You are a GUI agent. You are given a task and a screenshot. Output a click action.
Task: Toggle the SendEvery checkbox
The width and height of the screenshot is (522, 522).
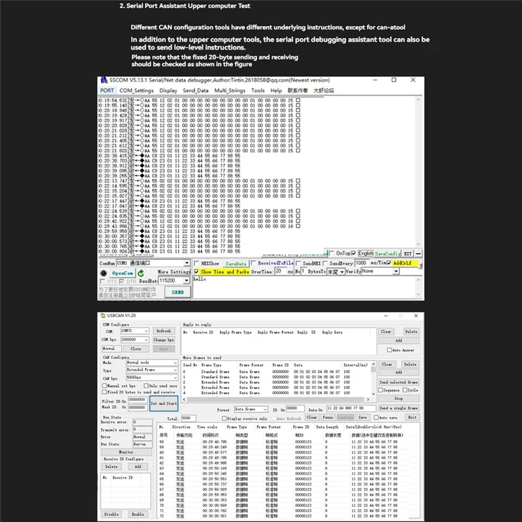(325, 264)
